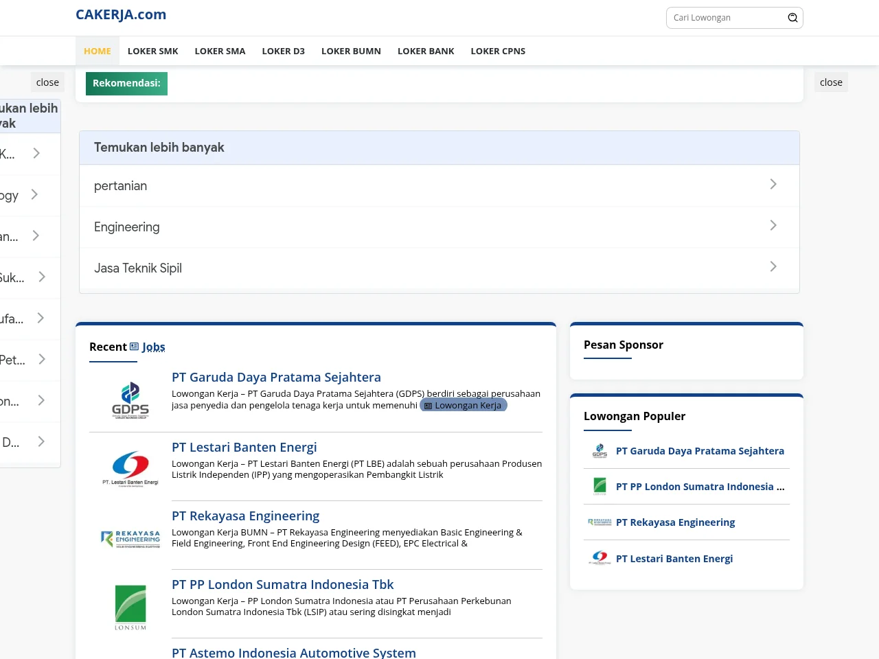Open PT PP London Sumatra Indonesia under Lowongan Populer
This screenshot has width=879, height=659.
point(700,487)
